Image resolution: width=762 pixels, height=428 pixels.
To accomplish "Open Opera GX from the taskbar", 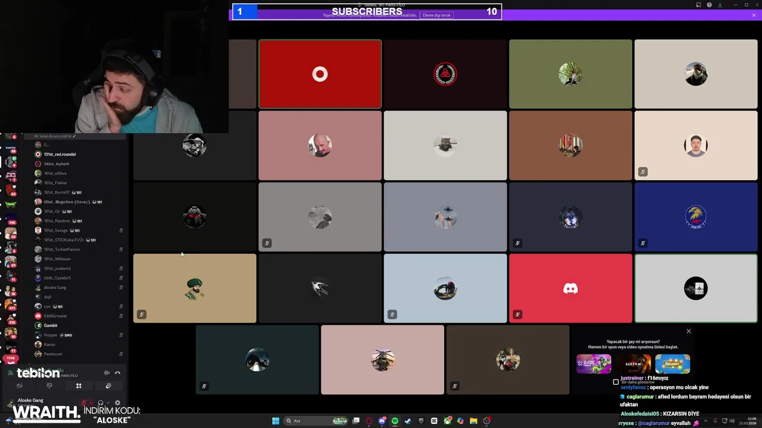I will point(368,421).
